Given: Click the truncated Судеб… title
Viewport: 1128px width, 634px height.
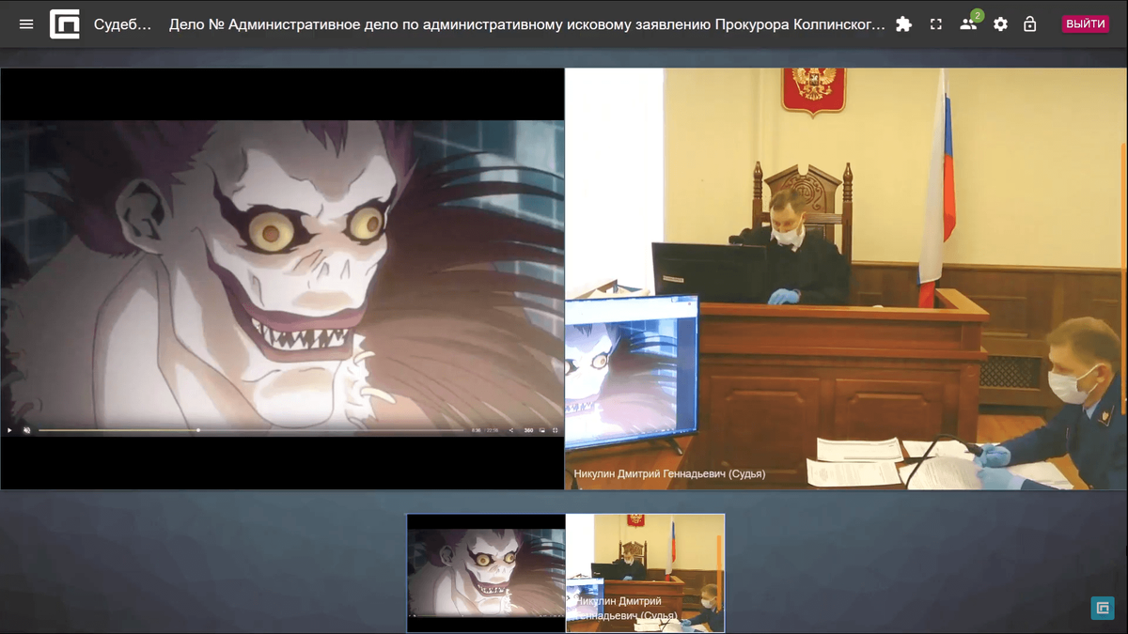Looking at the screenshot, I should (x=123, y=24).
